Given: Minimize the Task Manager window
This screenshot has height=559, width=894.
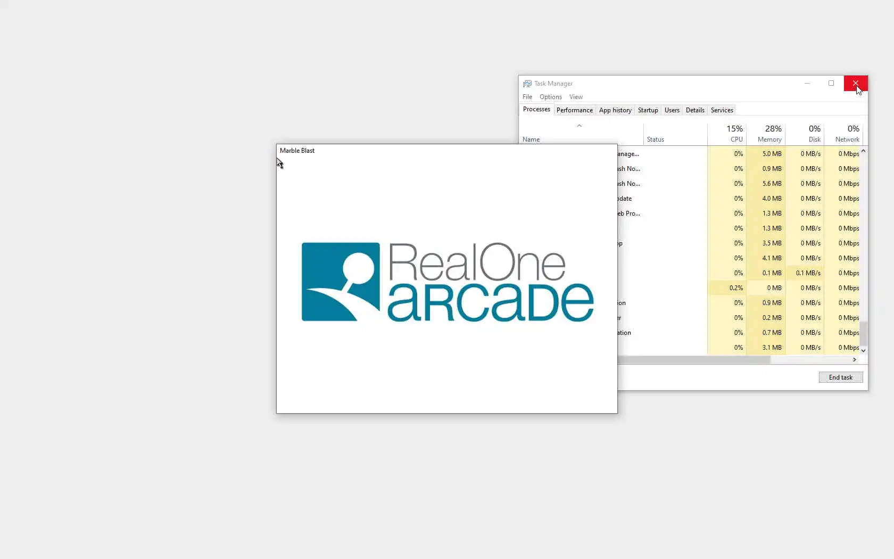Looking at the screenshot, I should click(807, 83).
